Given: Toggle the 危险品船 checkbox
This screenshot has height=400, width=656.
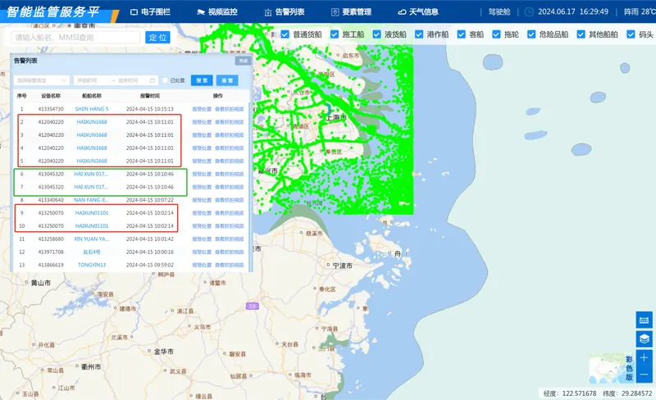Looking at the screenshot, I should (x=531, y=34).
